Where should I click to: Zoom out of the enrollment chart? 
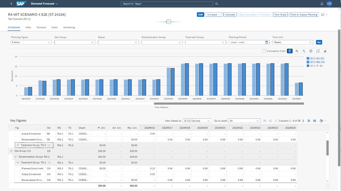click(304, 51)
